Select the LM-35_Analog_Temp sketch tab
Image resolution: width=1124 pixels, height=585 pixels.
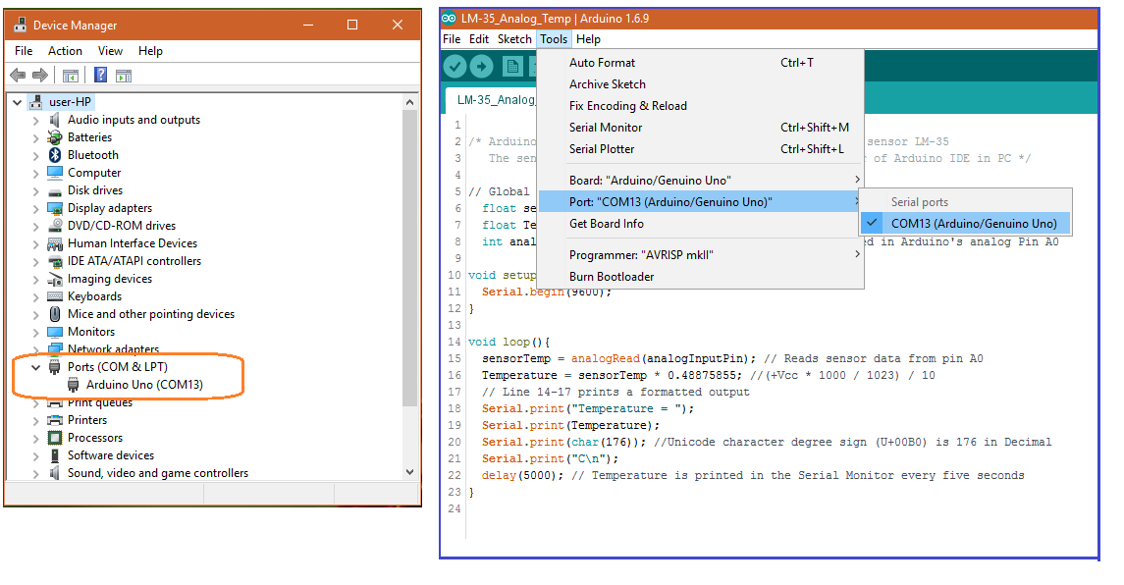(491, 99)
